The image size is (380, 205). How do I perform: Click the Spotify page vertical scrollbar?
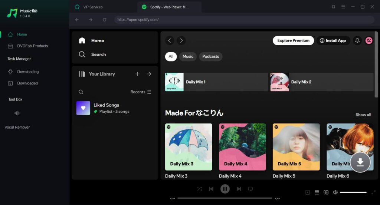(376, 65)
